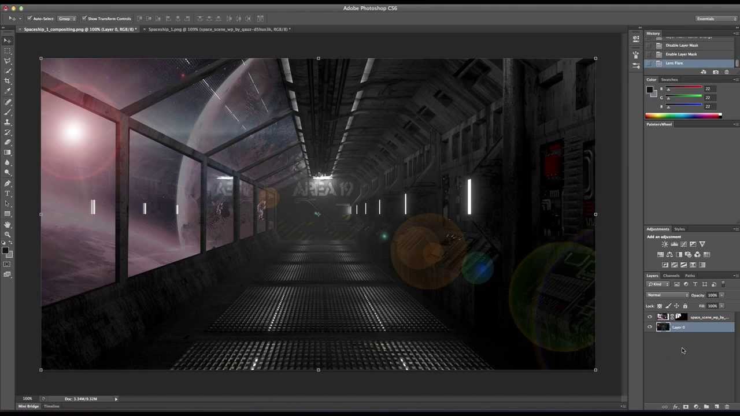
Task: Toggle Auto-Select checkbox
Action: click(30, 18)
